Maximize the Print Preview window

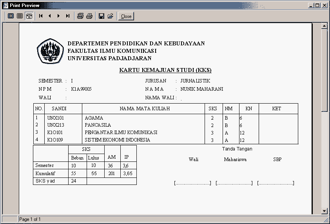317,5
